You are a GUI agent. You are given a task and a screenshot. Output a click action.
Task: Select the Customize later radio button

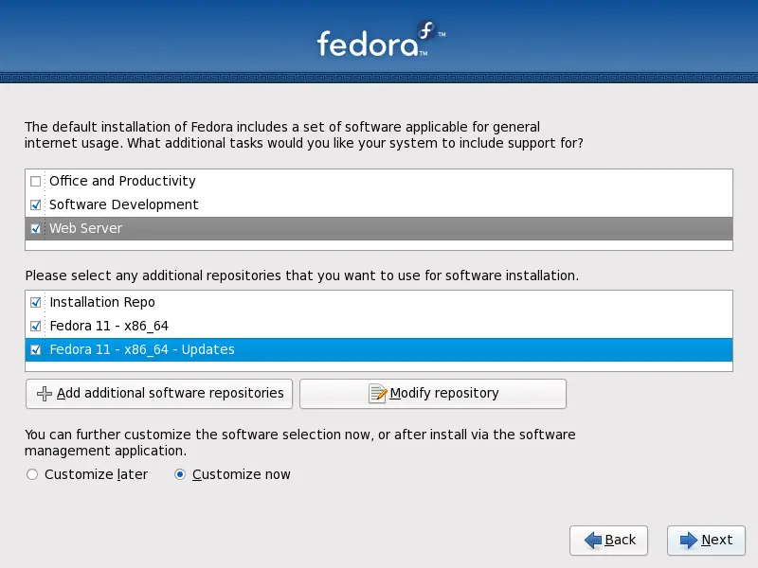(32, 474)
